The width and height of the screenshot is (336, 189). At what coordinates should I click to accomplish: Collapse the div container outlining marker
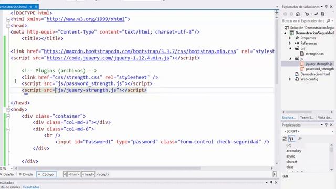[x=8, y=117]
